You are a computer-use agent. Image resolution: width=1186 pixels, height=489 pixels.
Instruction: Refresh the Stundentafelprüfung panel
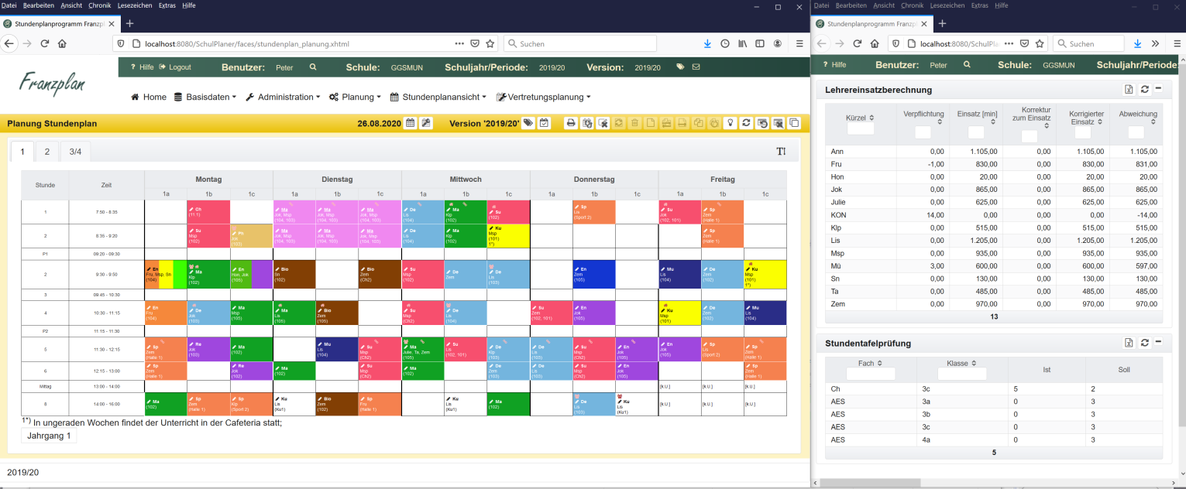click(1144, 343)
